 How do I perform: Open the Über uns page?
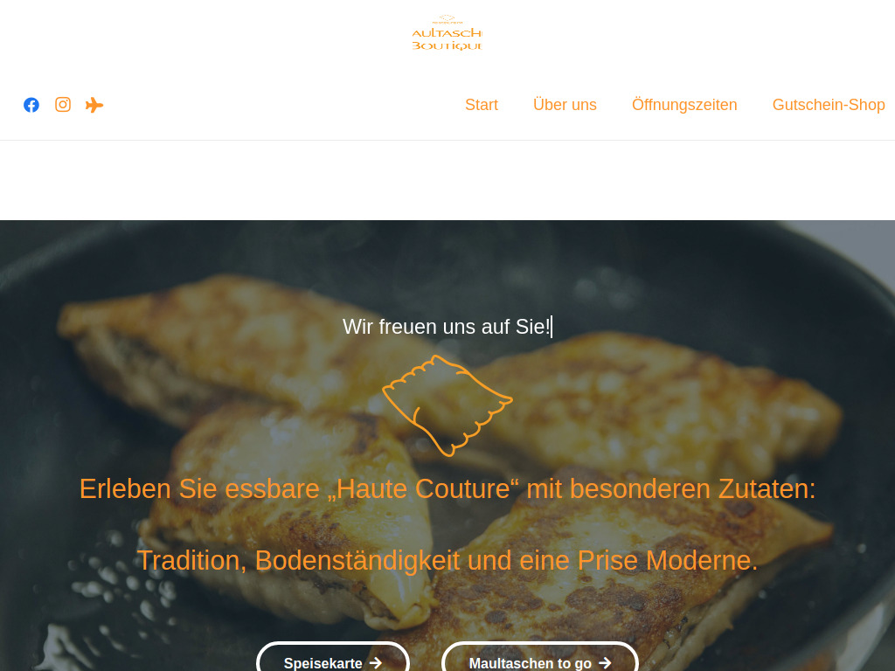click(x=565, y=105)
